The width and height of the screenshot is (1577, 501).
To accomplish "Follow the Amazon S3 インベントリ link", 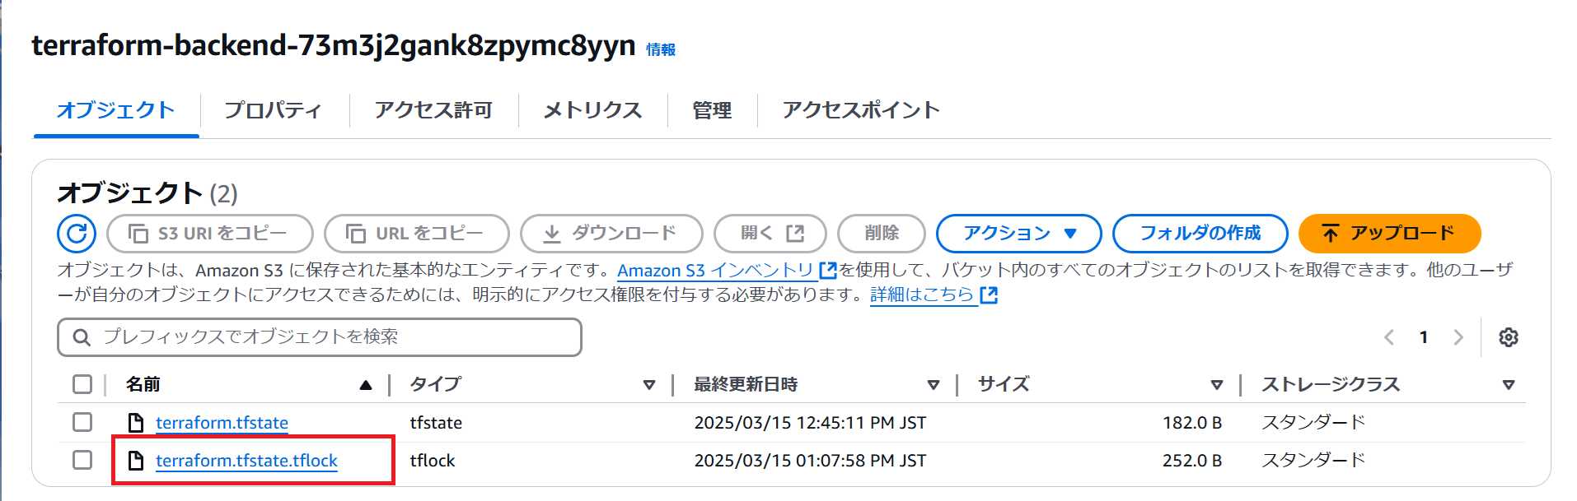I will (715, 270).
